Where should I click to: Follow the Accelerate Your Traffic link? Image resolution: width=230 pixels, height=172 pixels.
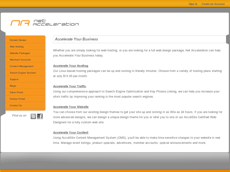70,86
